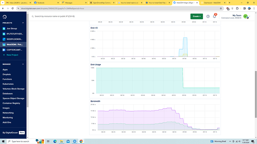Screen dimensions: 257x144
Task: Launch Microsoft Edge from the taskbar
Action: click(x=55, y=141)
